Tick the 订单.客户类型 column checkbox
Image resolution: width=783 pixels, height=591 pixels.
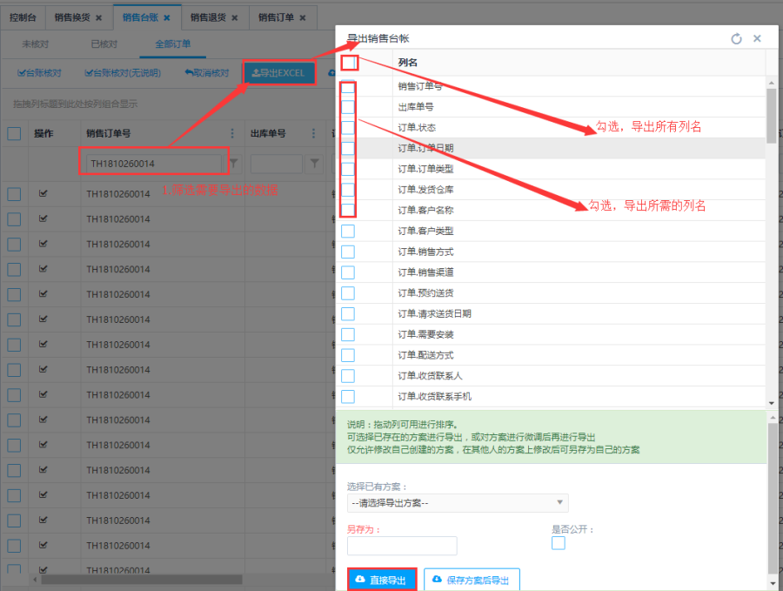348,232
